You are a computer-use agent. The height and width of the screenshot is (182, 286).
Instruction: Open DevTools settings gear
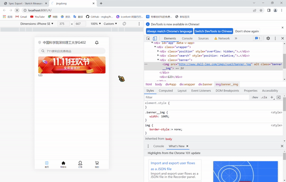point(268,38)
